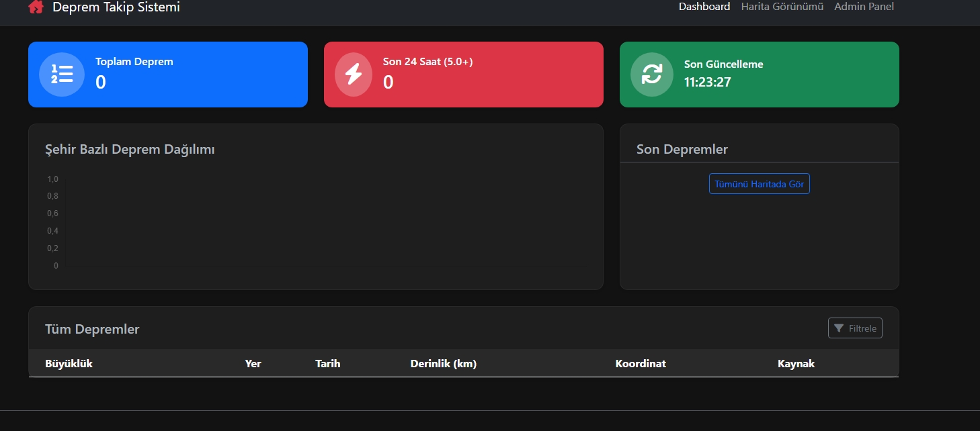The image size is (980, 431).
Task: Click the Toplam Deprem label
Action: pos(134,62)
